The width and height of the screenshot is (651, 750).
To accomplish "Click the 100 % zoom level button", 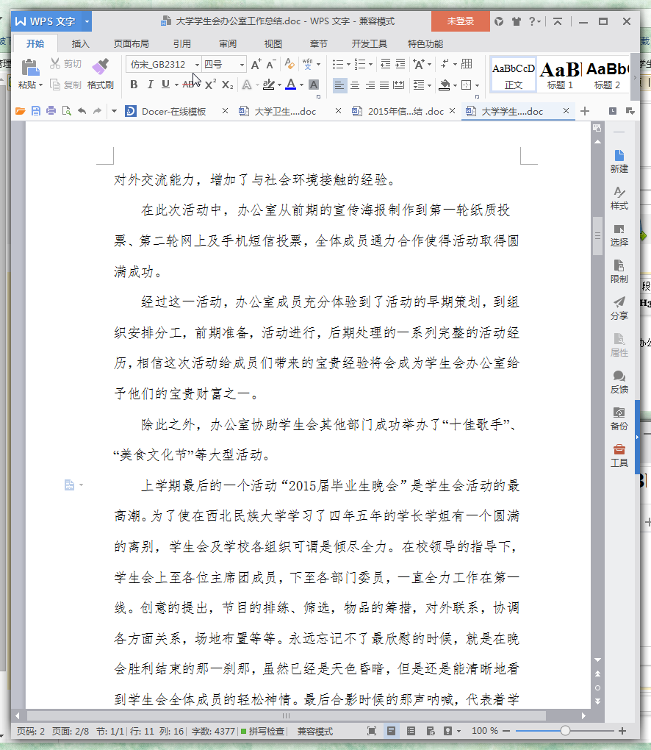I will 485,731.
